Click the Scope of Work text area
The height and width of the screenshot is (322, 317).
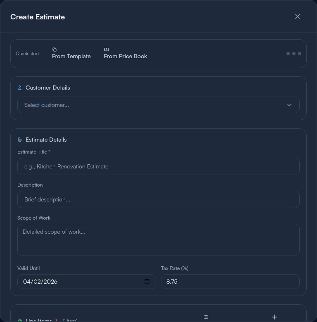158,240
